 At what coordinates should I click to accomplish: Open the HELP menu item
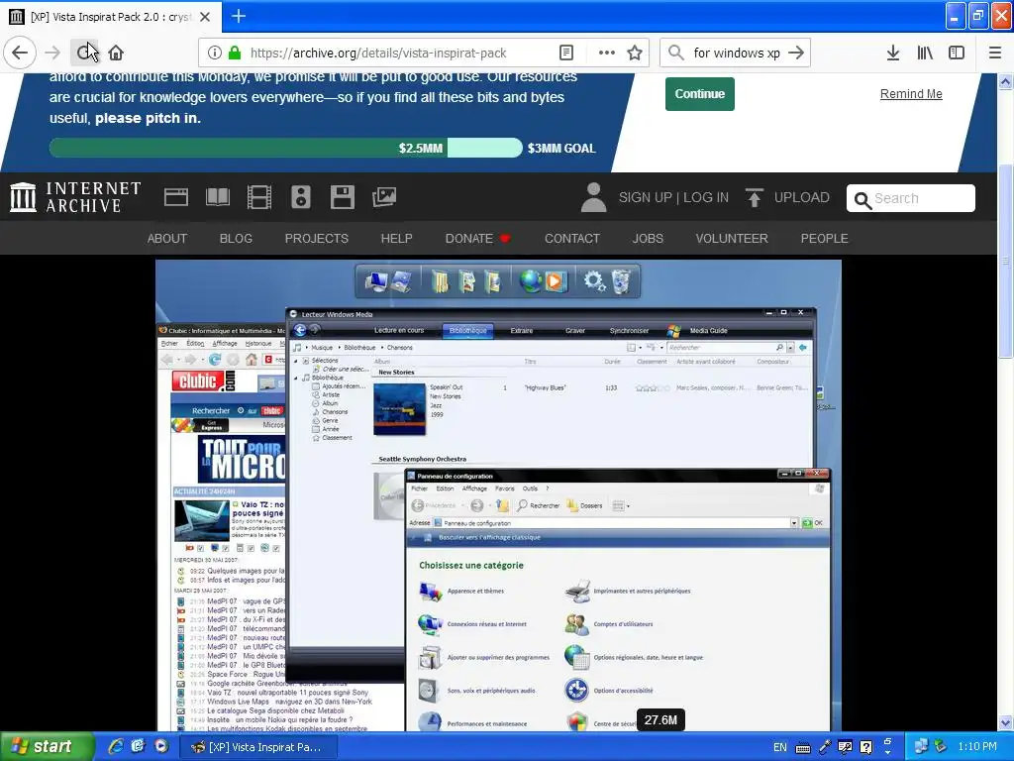tap(396, 238)
